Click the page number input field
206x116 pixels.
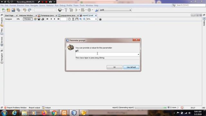(x=64, y=19)
